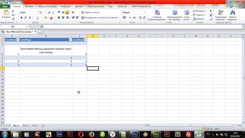Open Opera browser from the taskbar
The height and width of the screenshot is (138, 245).
[81, 134]
